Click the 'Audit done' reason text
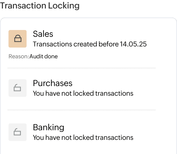The width and height of the screenshot is (177, 154). pos(44,56)
